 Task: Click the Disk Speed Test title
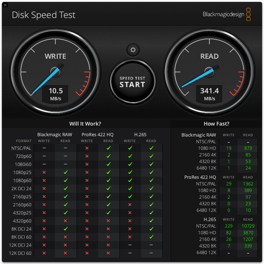coord(44,15)
